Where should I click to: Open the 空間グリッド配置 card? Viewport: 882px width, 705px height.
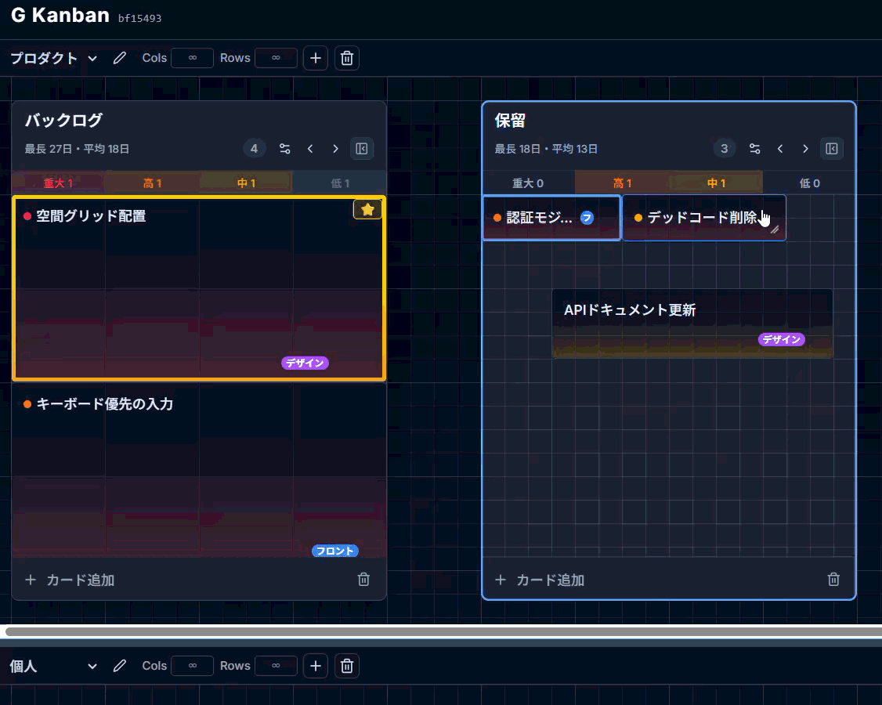click(x=199, y=288)
